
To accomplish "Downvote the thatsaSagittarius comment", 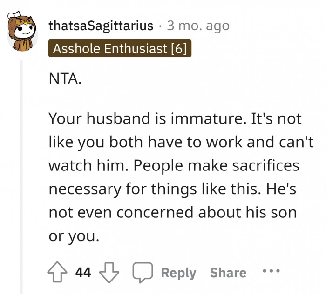I will tap(110, 272).
